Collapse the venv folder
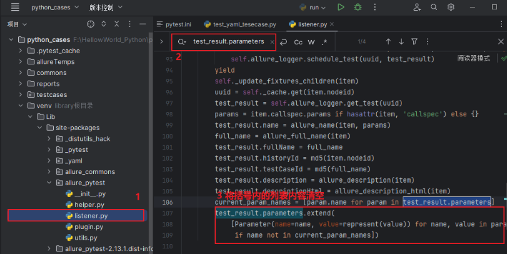 pos(21,106)
